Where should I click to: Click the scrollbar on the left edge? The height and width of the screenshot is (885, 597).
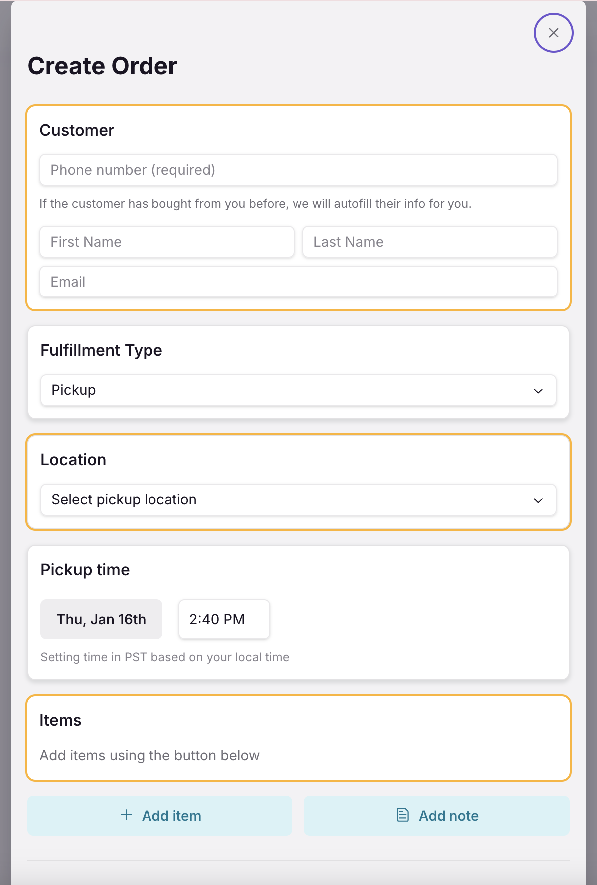(x=5, y=442)
